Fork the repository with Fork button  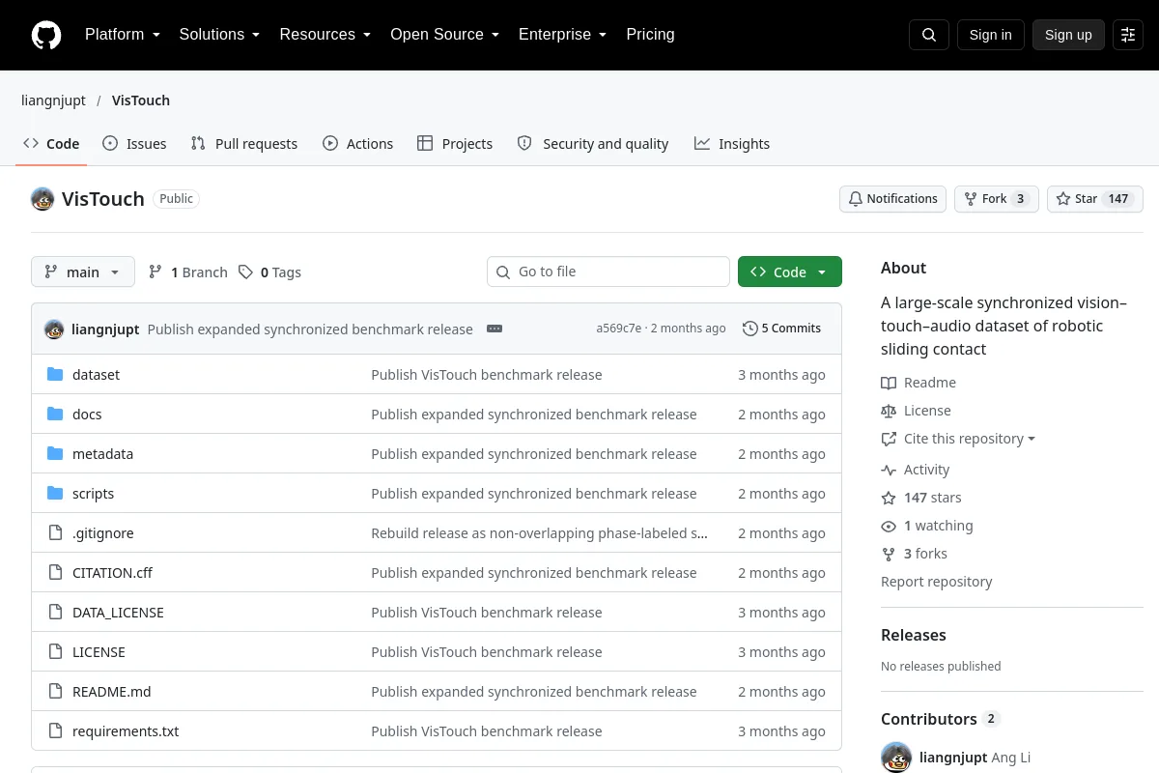[997, 199]
